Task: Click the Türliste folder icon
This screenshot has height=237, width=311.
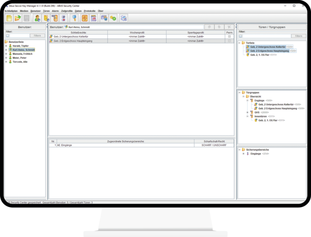Action: coord(243,43)
